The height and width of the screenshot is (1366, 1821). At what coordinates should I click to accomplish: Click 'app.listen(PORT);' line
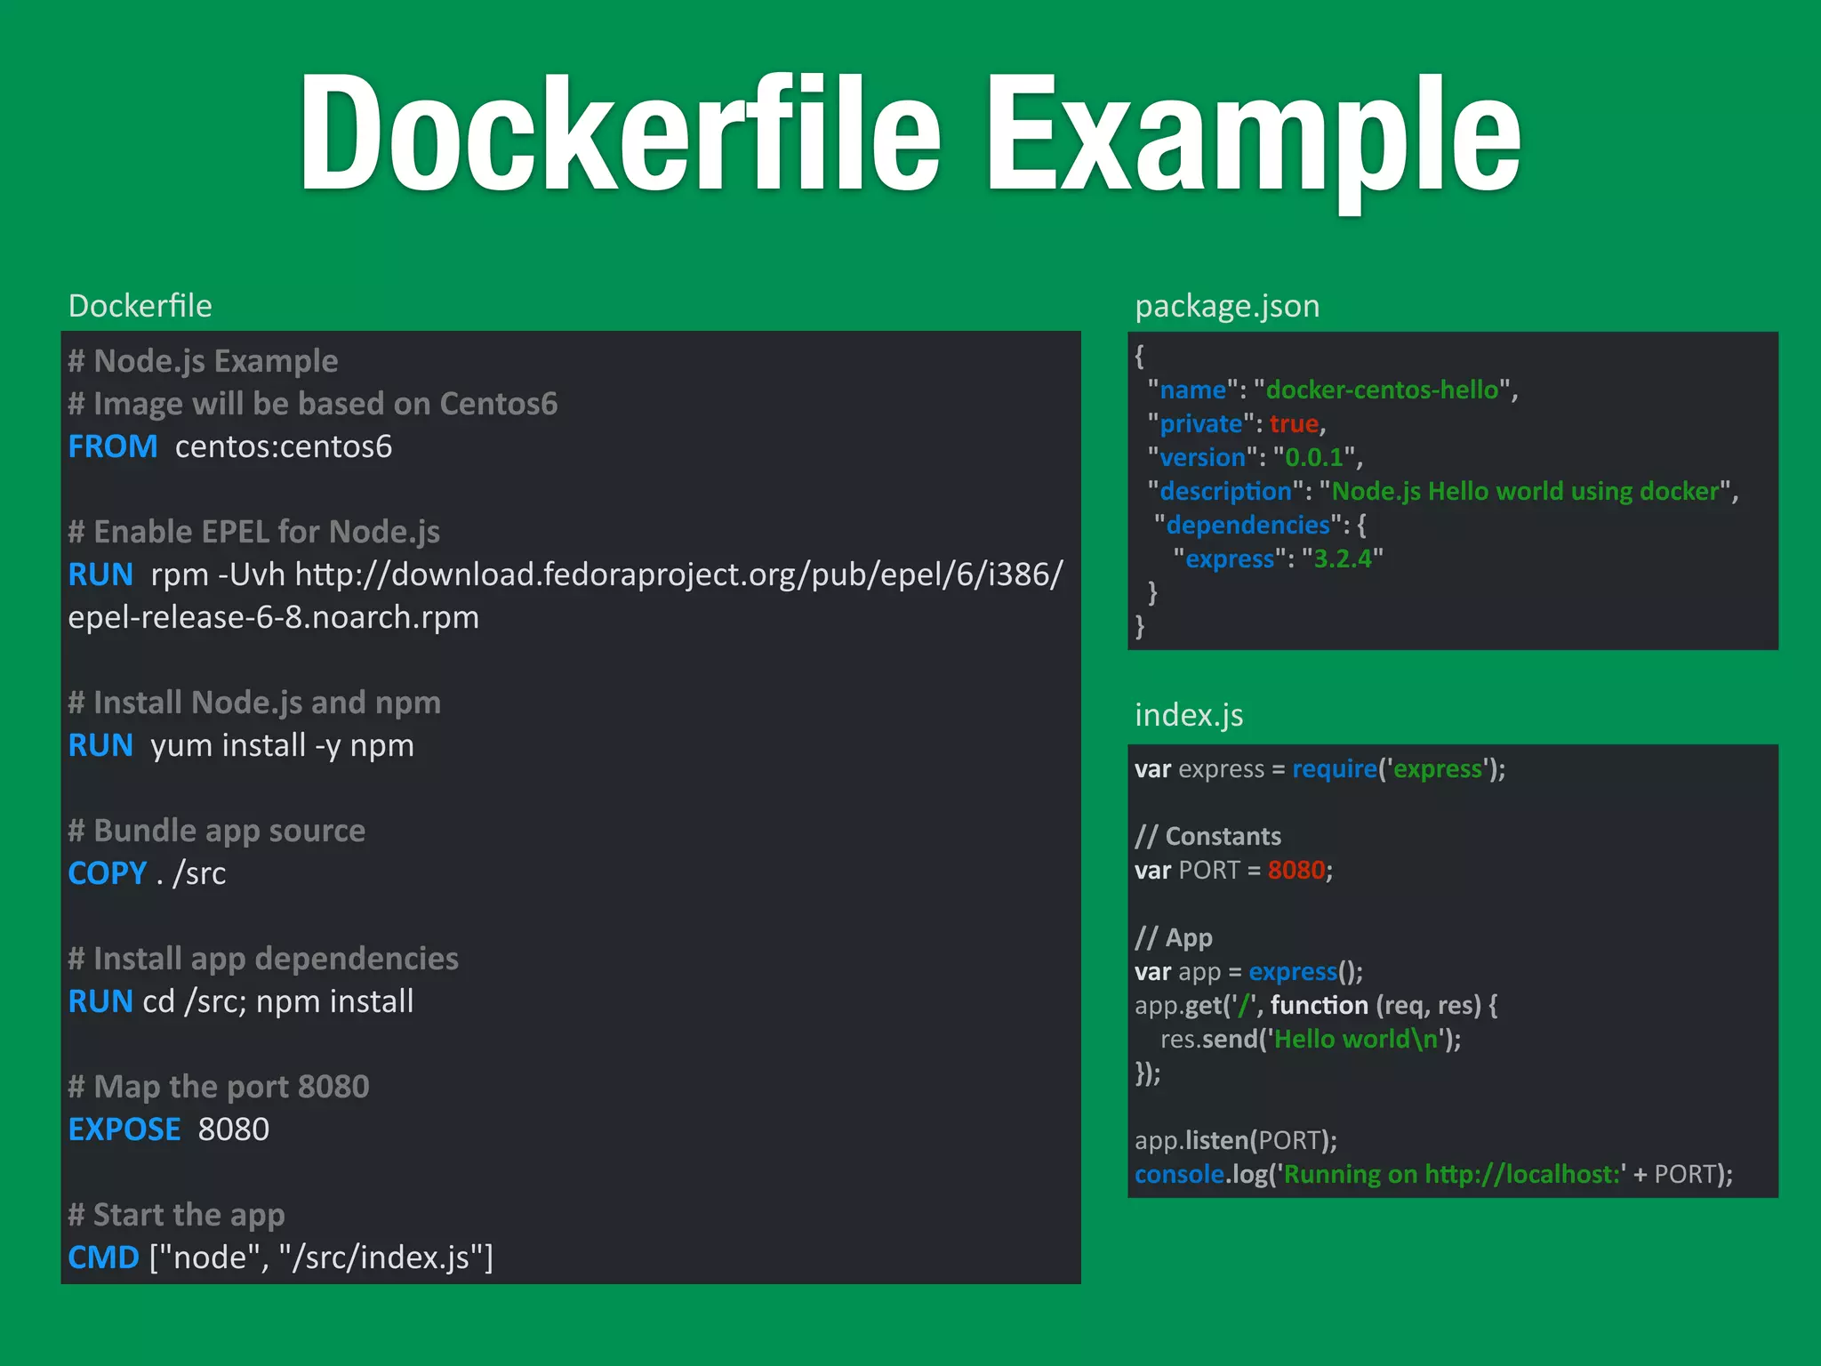1236,1141
